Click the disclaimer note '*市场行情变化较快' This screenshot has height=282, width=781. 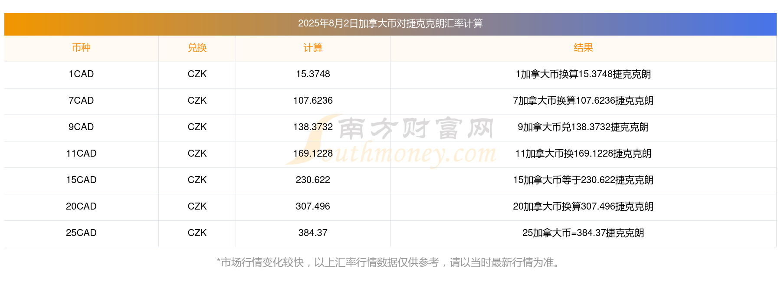pos(260,262)
